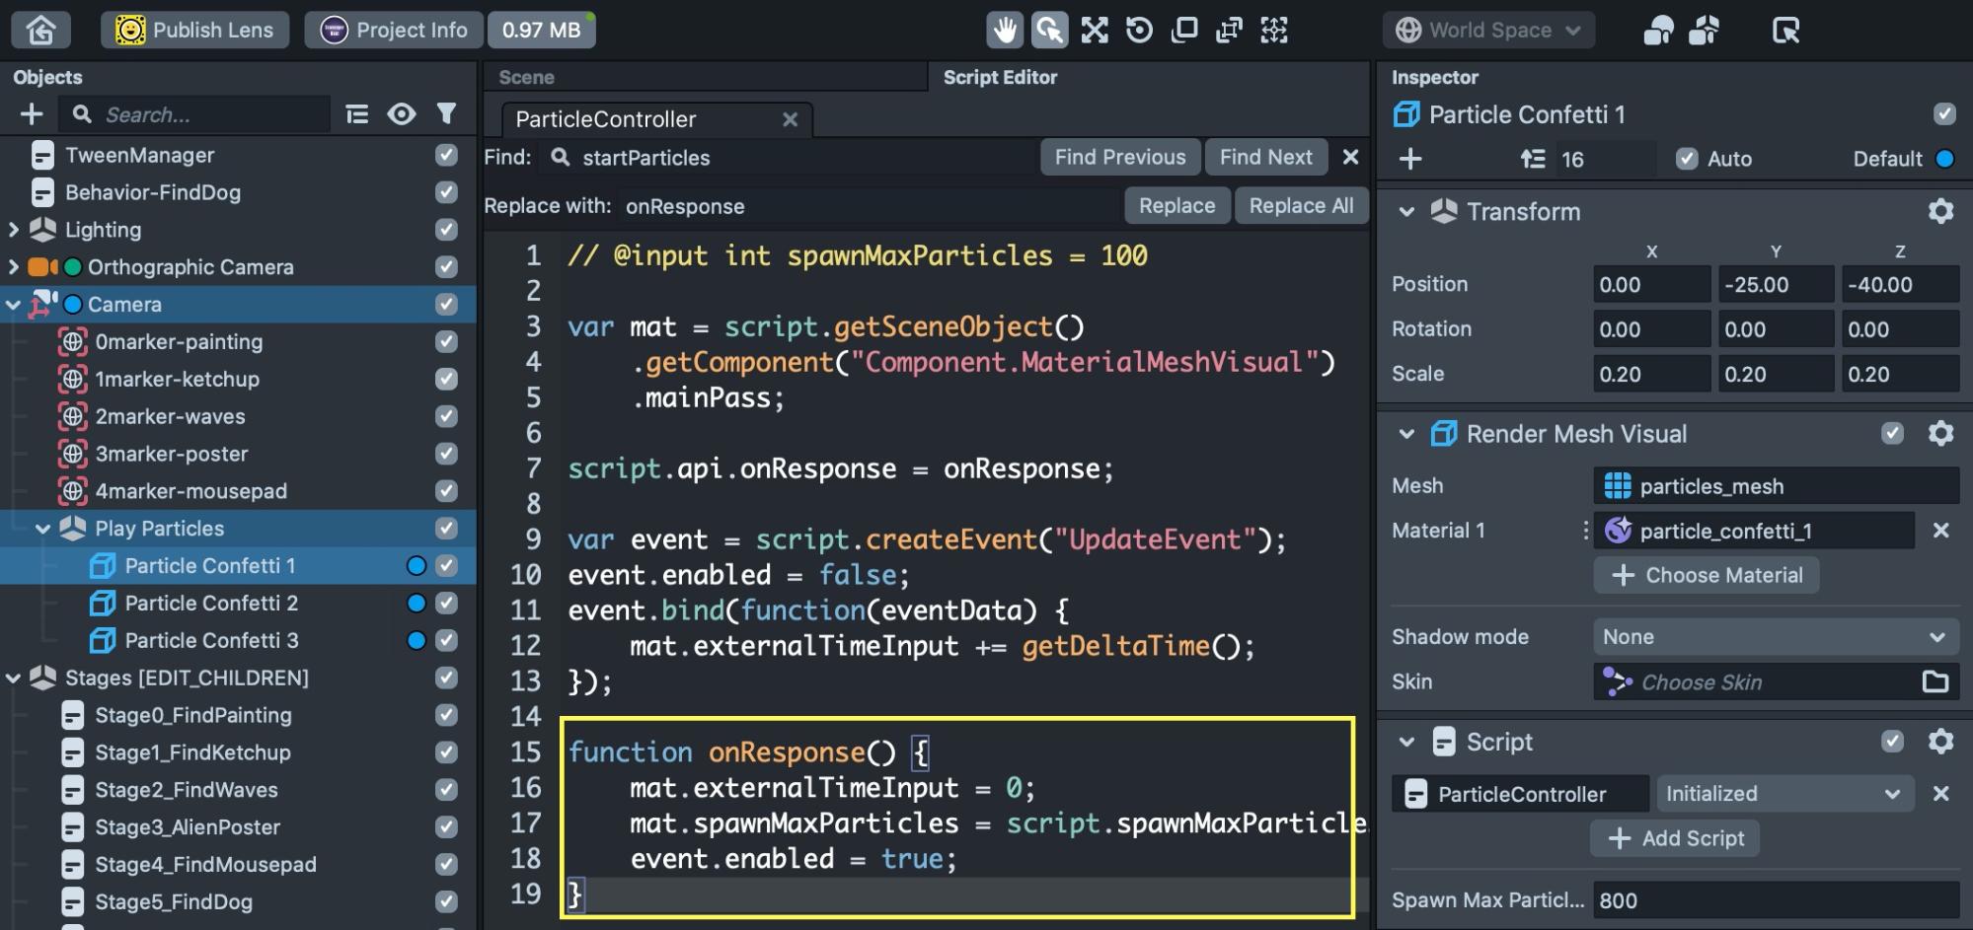The width and height of the screenshot is (1973, 930).
Task: Browse for skin with folder icon
Action: (1935, 681)
